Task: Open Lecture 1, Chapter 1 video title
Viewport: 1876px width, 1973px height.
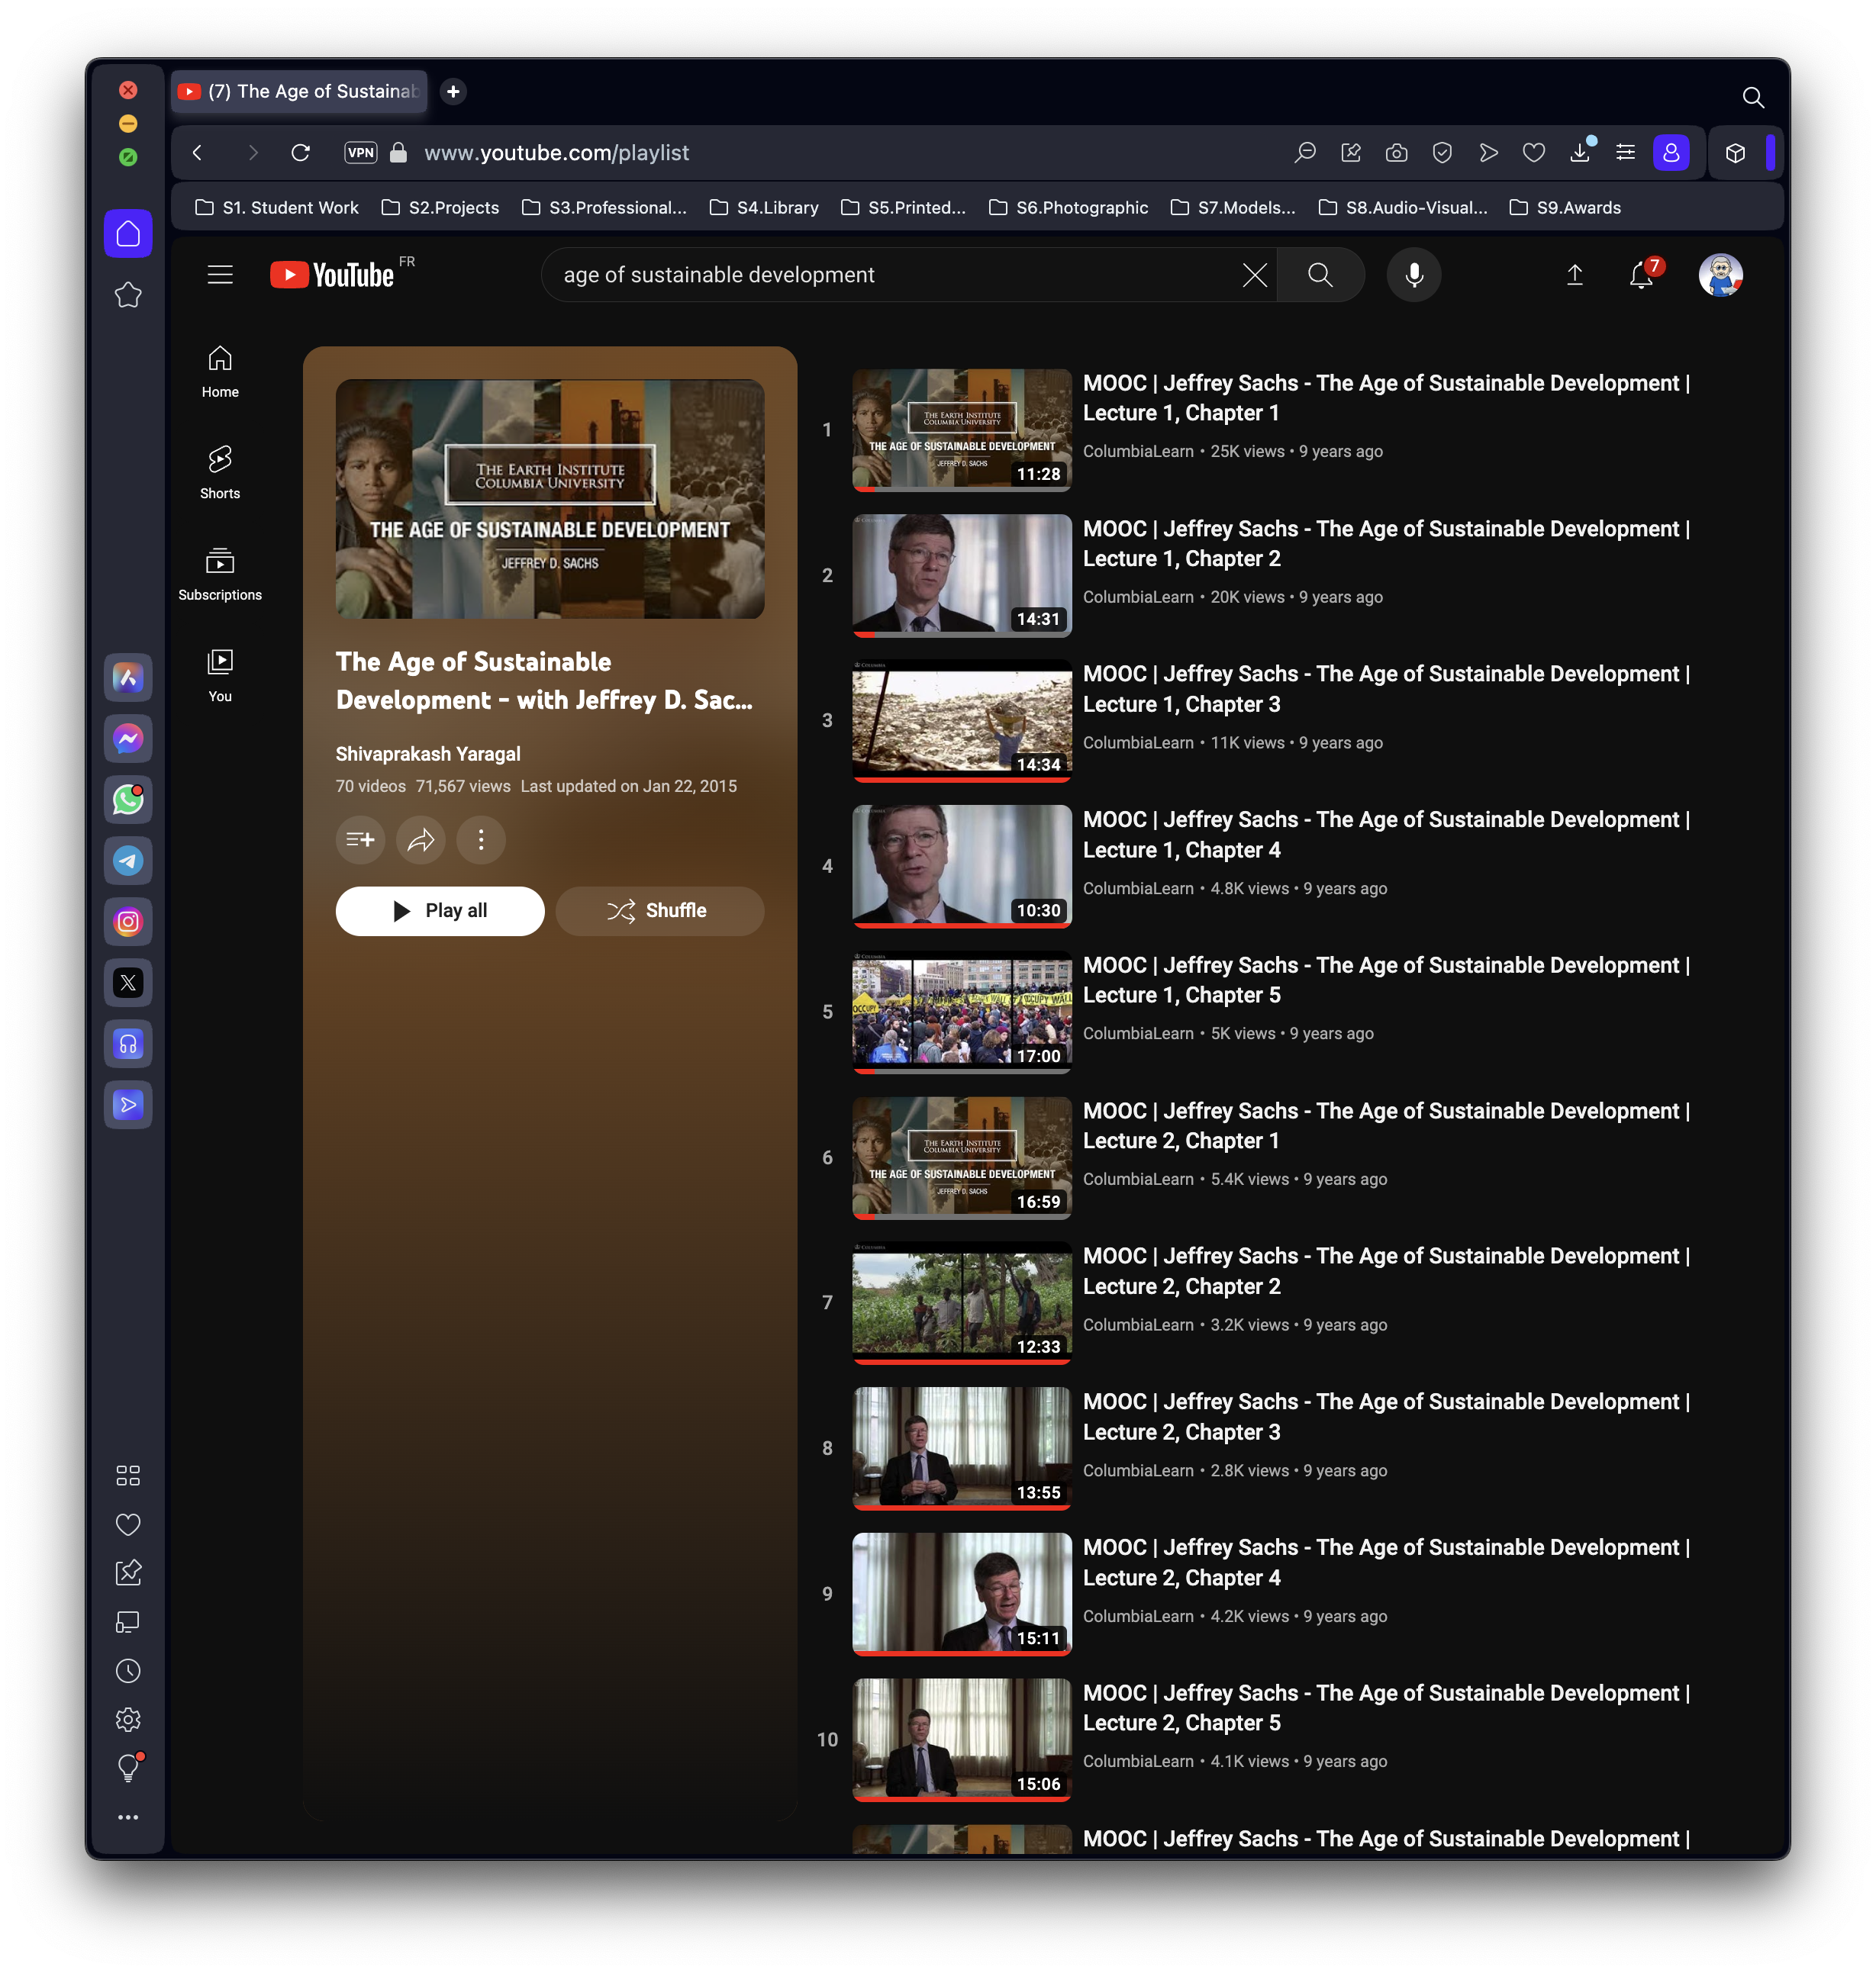Action: [x=1386, y=397]
